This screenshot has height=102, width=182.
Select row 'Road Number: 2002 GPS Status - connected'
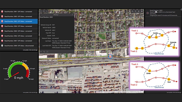[19, 16]
